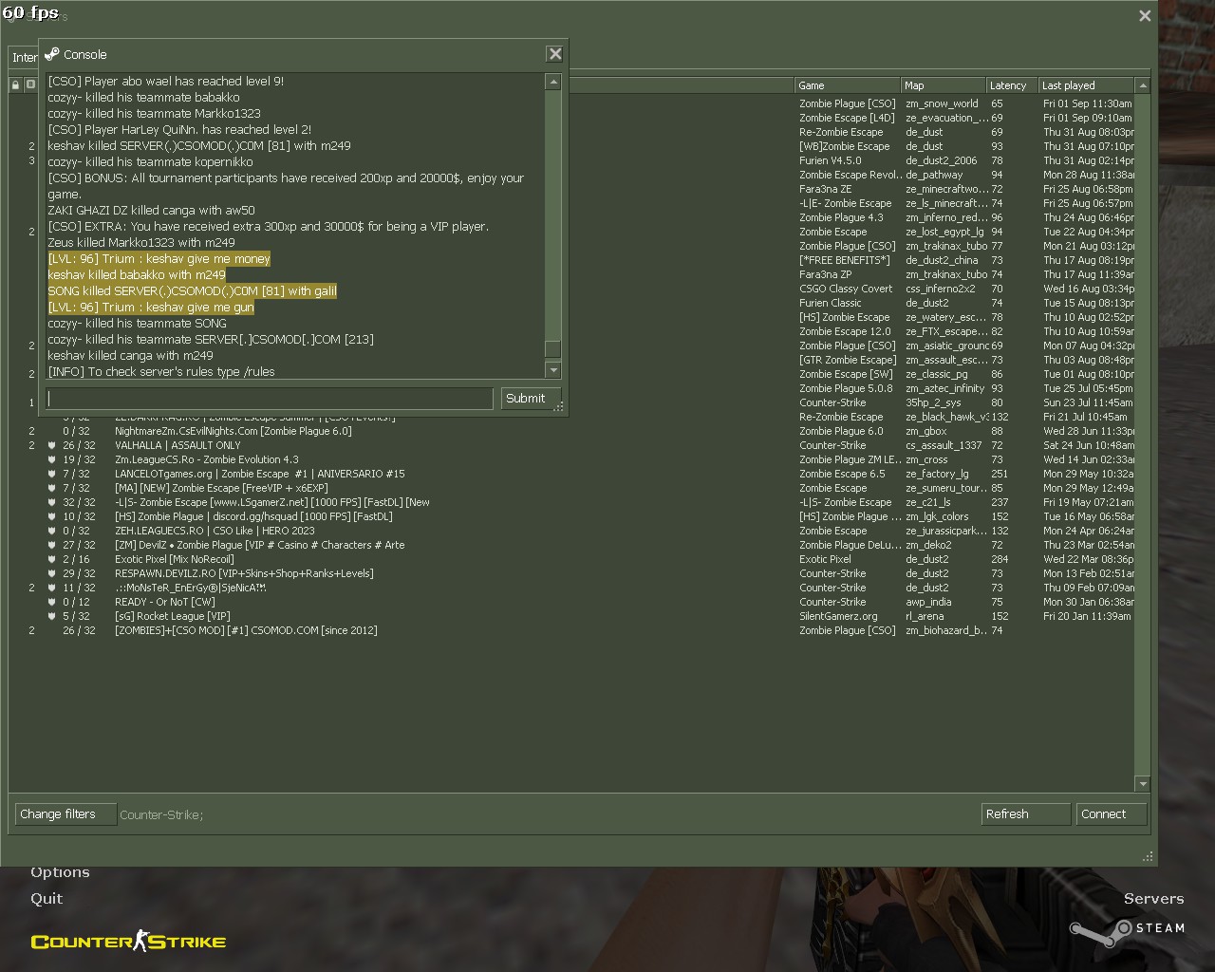
Task: Click the VAC shield on the VALHALLA row
Action: pos(51,445)
